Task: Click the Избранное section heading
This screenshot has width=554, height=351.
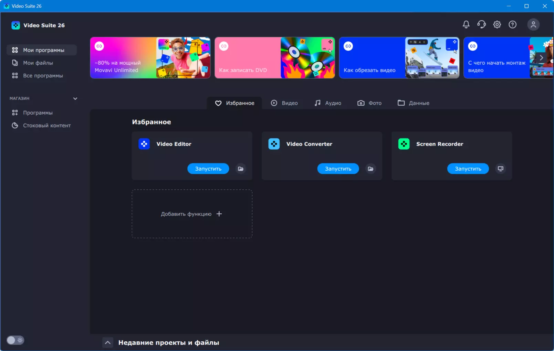Action: point(151,122)
